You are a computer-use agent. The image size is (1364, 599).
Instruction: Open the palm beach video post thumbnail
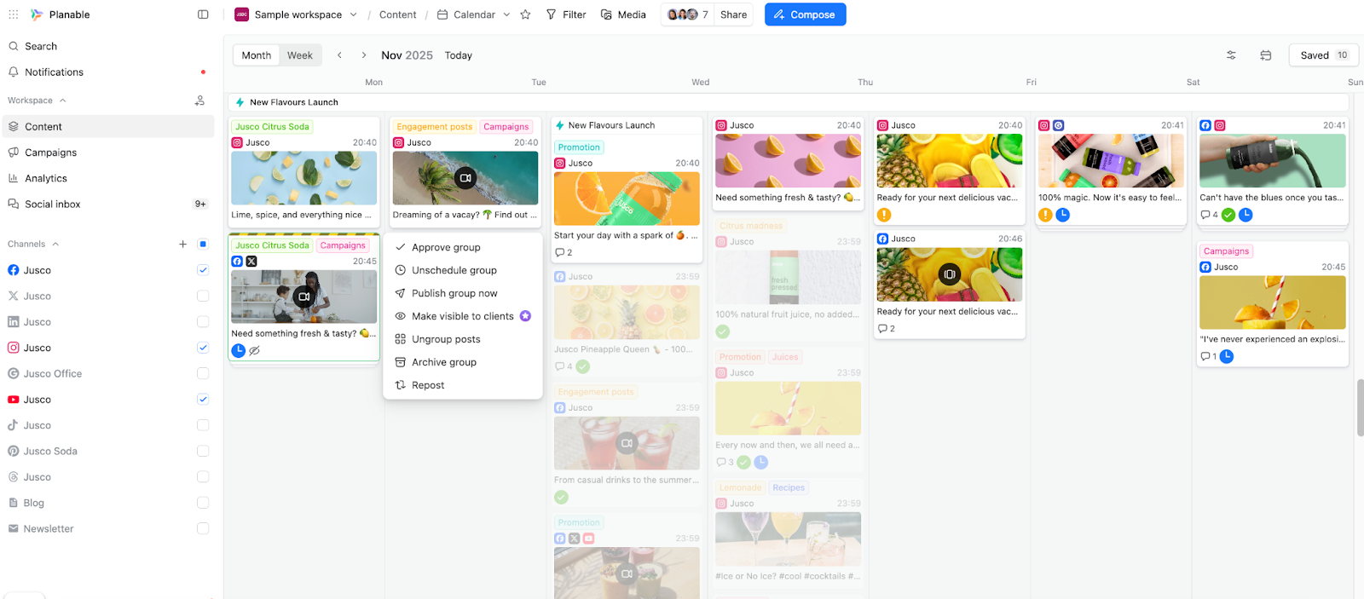[465, 178]
